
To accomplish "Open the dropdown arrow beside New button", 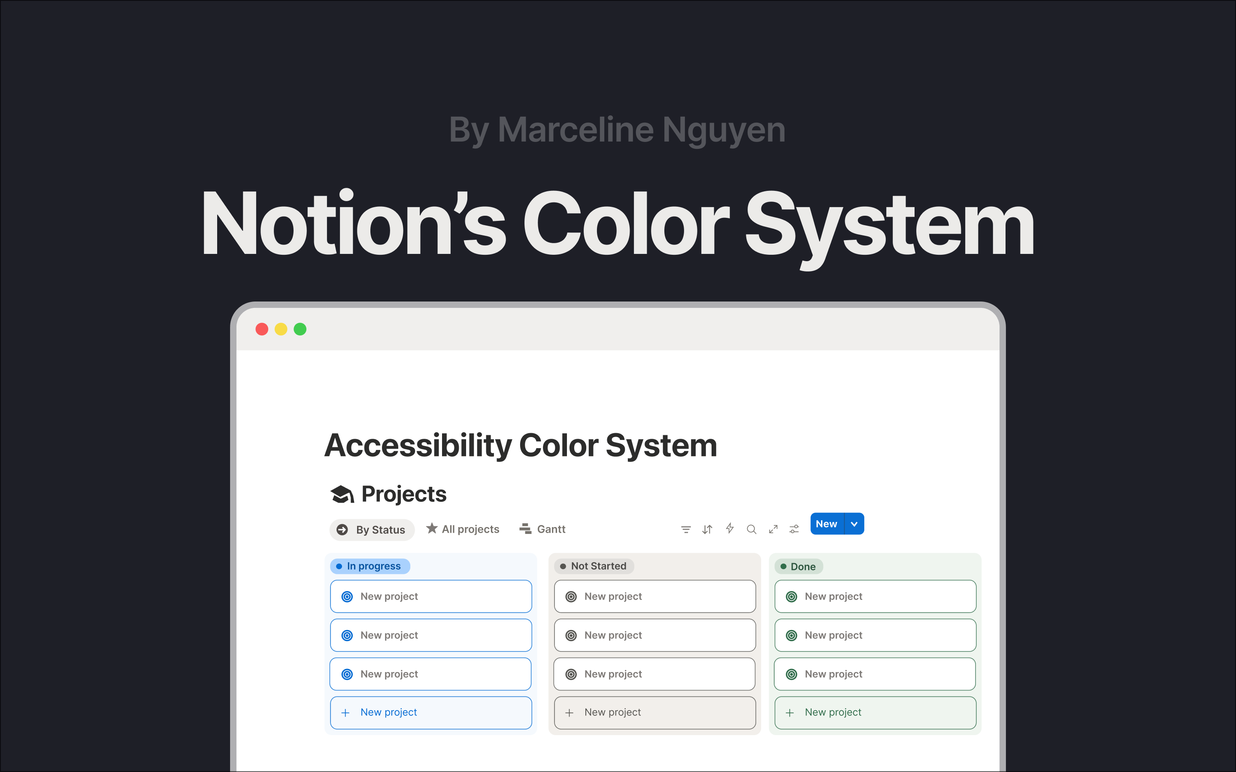I will (x=854, y=523).
